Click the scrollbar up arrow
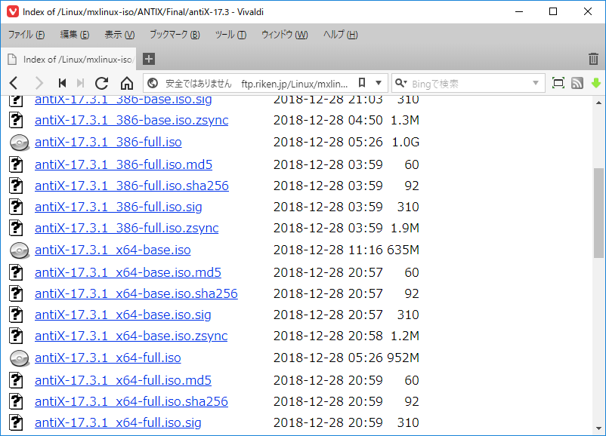 598,103
